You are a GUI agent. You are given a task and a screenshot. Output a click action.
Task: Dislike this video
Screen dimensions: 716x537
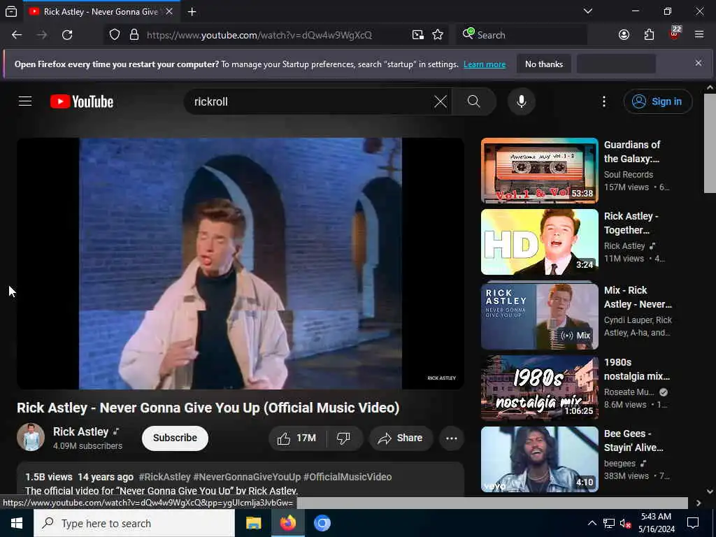pos(344,438)
